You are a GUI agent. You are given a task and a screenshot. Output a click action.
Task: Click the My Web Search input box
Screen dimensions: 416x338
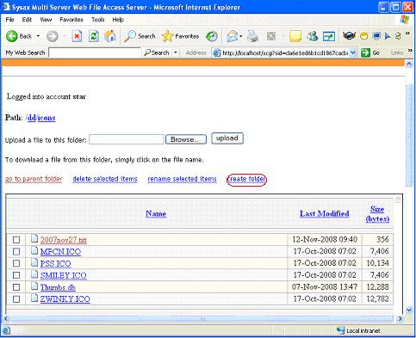click(95, 52)
